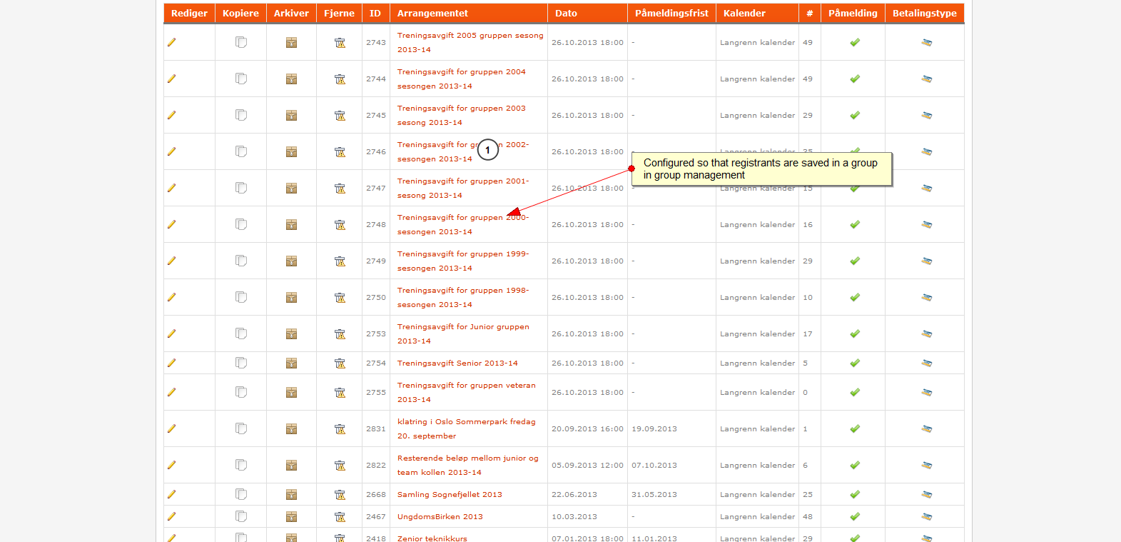Toggle registration checkmark for event 2745

[x=855, y=115]
